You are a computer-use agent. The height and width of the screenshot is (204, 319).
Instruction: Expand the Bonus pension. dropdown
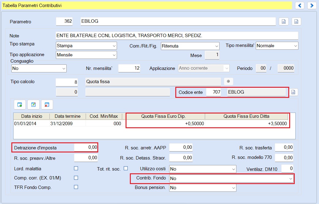tap(203, 187)
